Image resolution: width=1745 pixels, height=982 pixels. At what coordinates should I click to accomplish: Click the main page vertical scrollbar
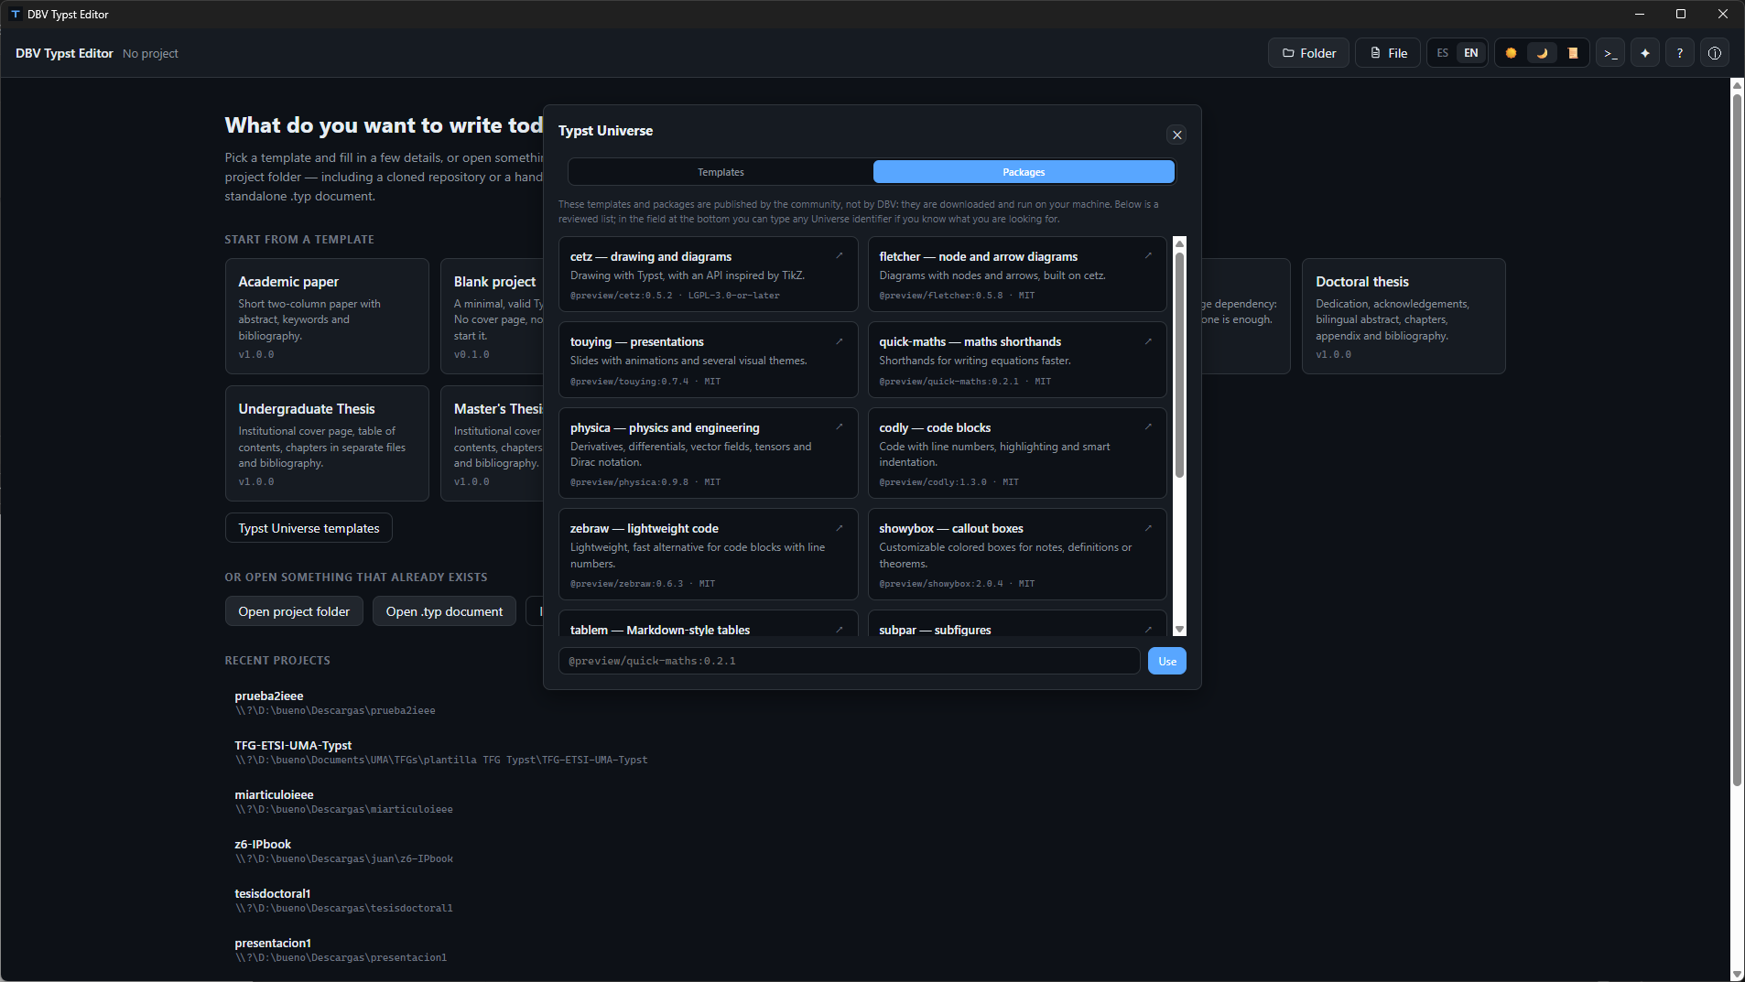coord(1737,439)
